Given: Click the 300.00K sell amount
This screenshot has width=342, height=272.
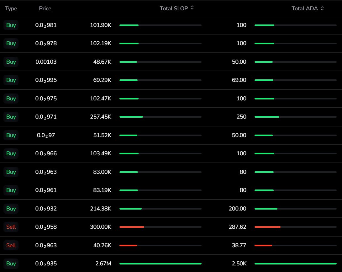Looking at the screenshot, I should (100, 227).
